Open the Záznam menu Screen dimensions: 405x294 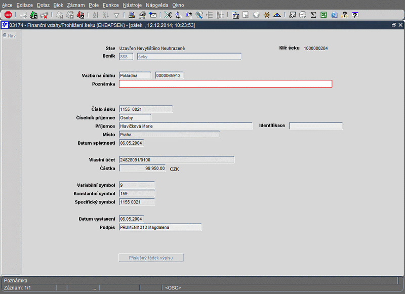click(x=75, y=5)
